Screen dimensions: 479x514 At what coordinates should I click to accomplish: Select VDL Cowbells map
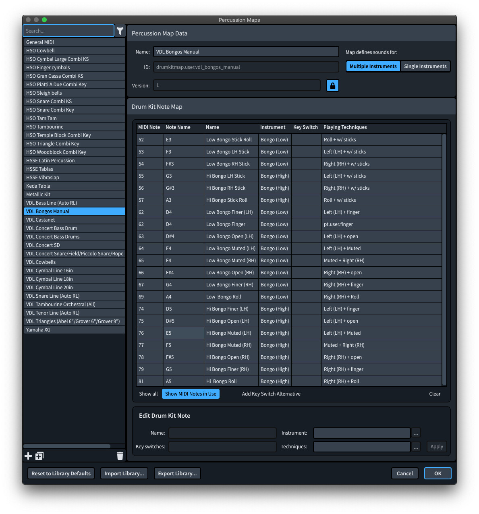[x=74, y=262]
